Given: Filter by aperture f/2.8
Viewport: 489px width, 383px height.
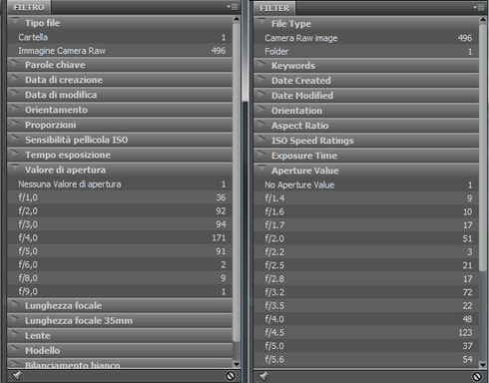Looking at the screenshot, I should coord(366,278).
